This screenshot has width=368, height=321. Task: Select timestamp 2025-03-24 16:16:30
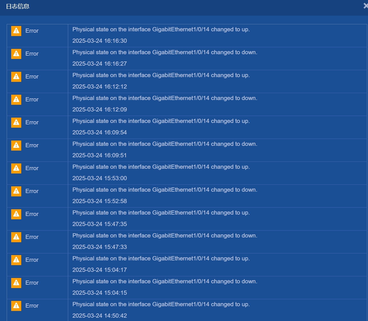(99, 41)
